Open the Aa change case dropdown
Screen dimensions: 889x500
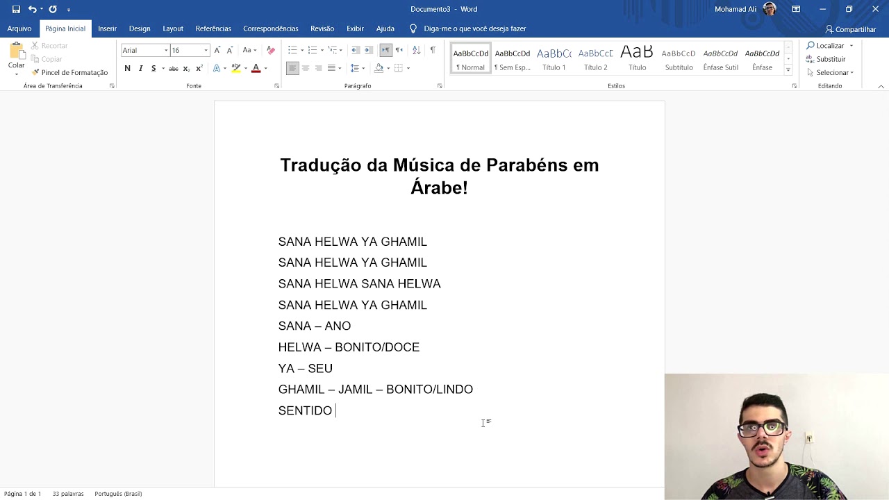click(x=249, y=50)
